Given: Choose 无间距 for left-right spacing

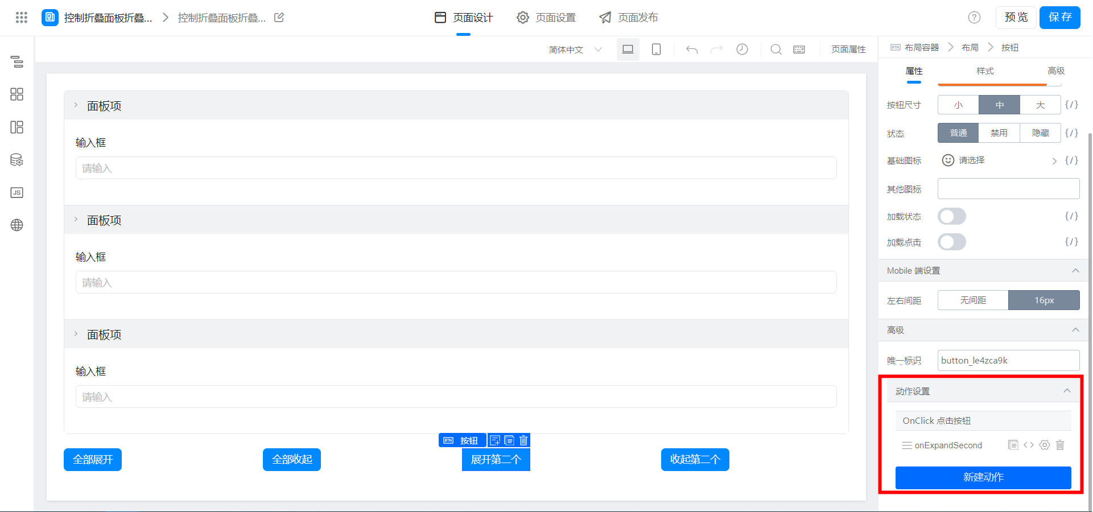Looking at the screenshot, I should coord(973,300).
